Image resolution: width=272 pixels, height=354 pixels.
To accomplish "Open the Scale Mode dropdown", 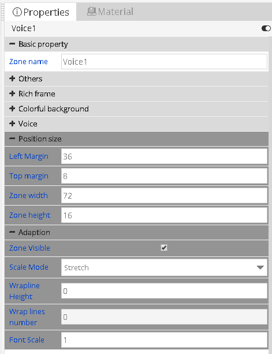I will click(x=164, y=267).
